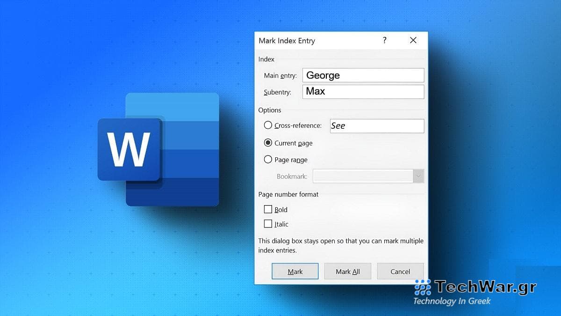Click the Main entry field containing George
Viewport: 561px width, 316px height.
pyautogui.click(x=363, y=75)
